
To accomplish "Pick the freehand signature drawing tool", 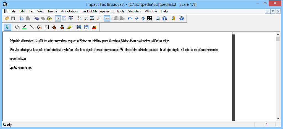I will click(x=39, y=27).
